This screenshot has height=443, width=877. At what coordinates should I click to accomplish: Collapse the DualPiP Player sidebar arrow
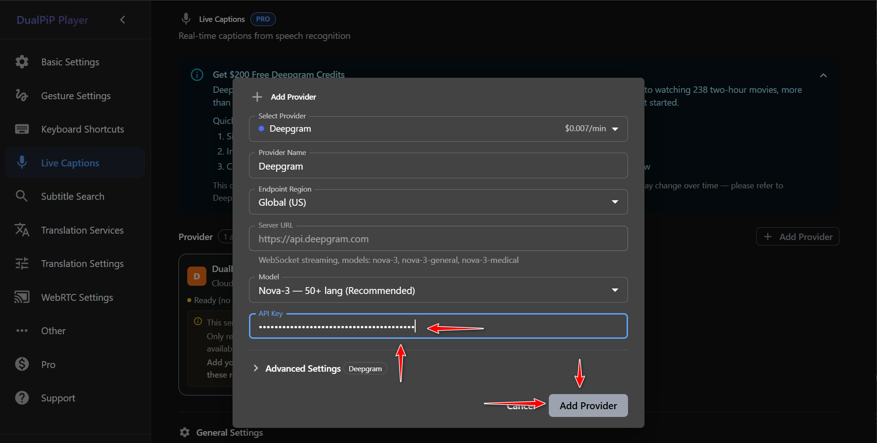pyautogui.click(x=122, y=20)
